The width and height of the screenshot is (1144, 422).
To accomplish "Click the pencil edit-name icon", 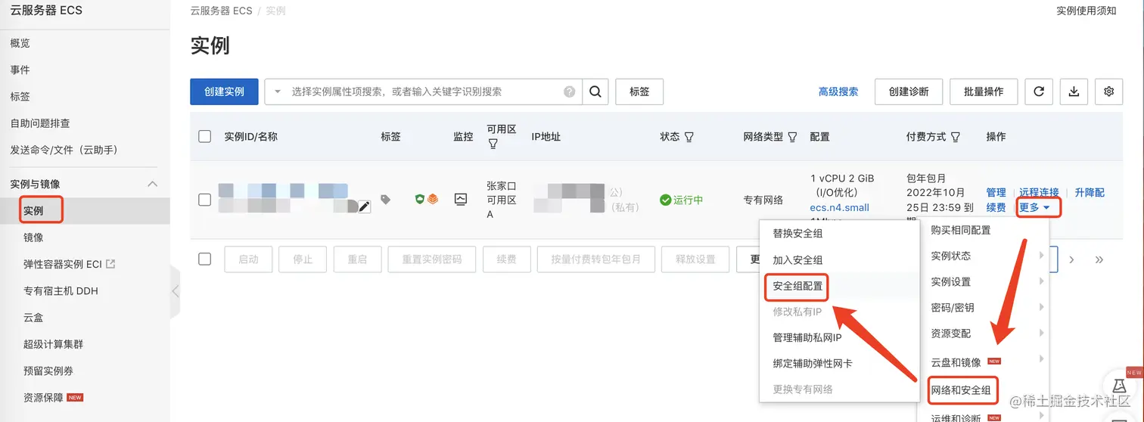I will point(365,206).
